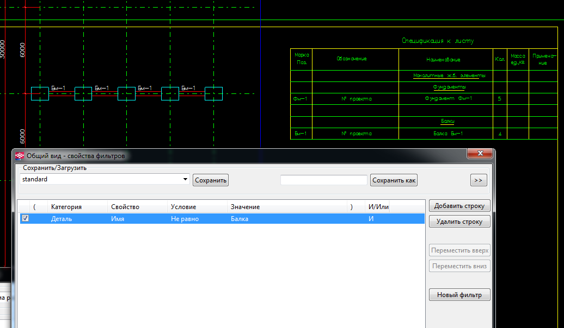
Task: Click the filter dialog title bar icon
Action: 20,156
